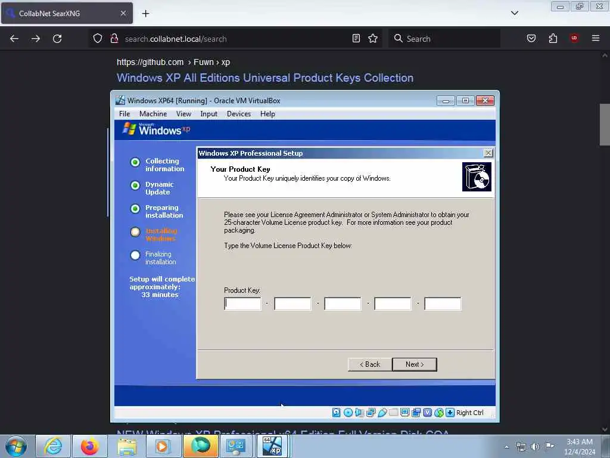Click the volume speaker tray icon

coord(536,447)
